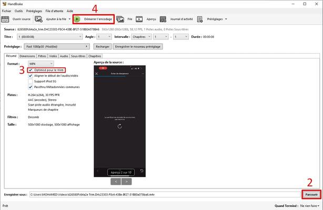The width and height of the screenshot is (323, 210).
Task: Click the AAC (avcodec), Stereo text
Action: click(42, 100)
